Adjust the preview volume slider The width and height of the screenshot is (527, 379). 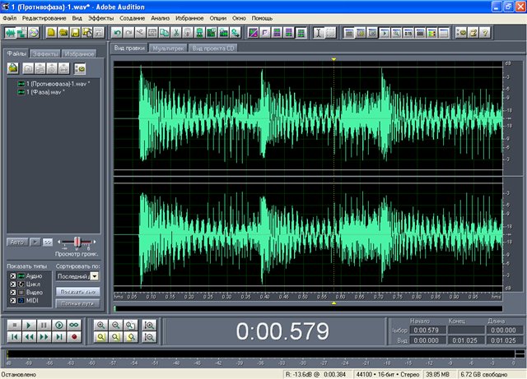[x=78, y=241]
